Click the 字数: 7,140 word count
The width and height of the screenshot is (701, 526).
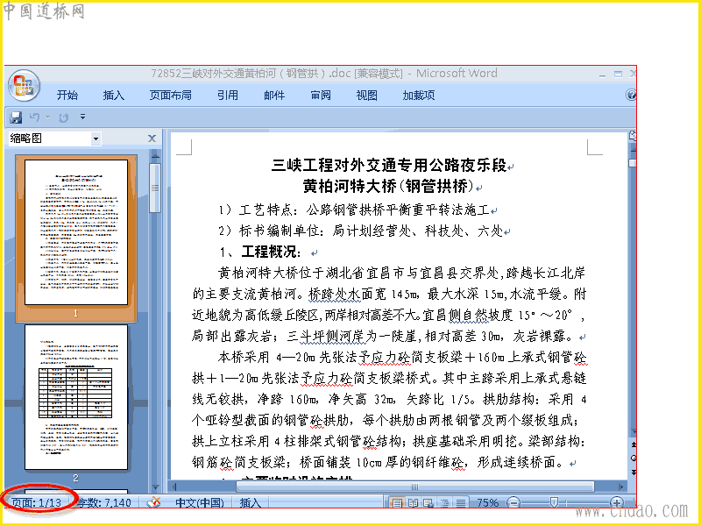coord(103,502)
